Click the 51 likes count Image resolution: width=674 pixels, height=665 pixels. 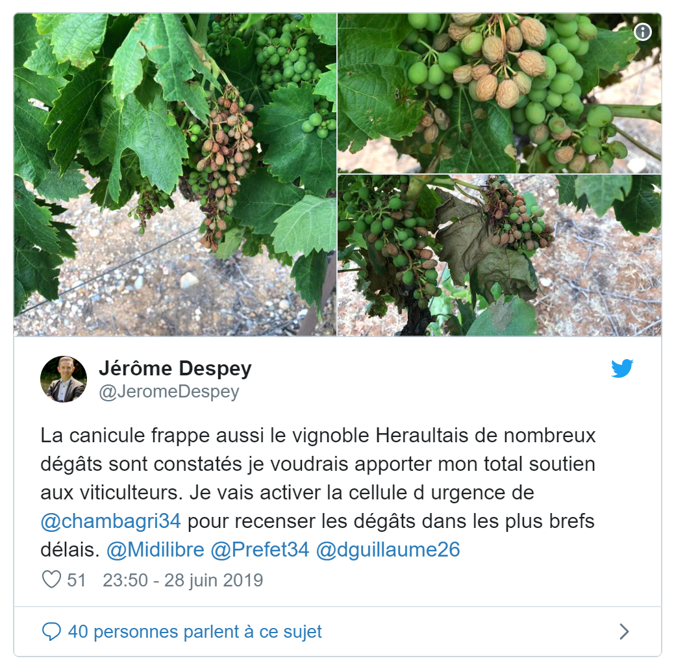(x=76, y=580)
